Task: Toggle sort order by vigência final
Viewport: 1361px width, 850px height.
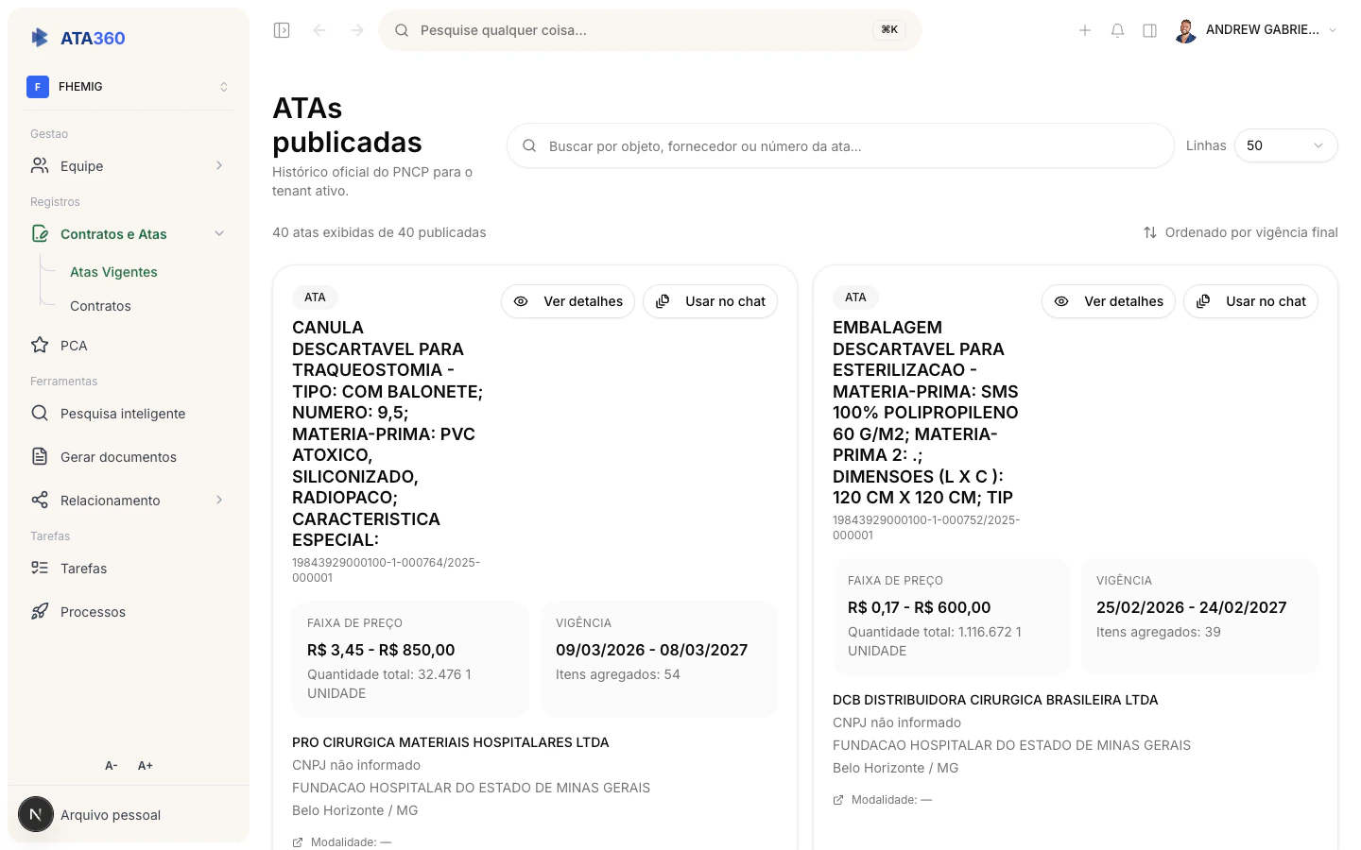Action: pos(1240,232)
